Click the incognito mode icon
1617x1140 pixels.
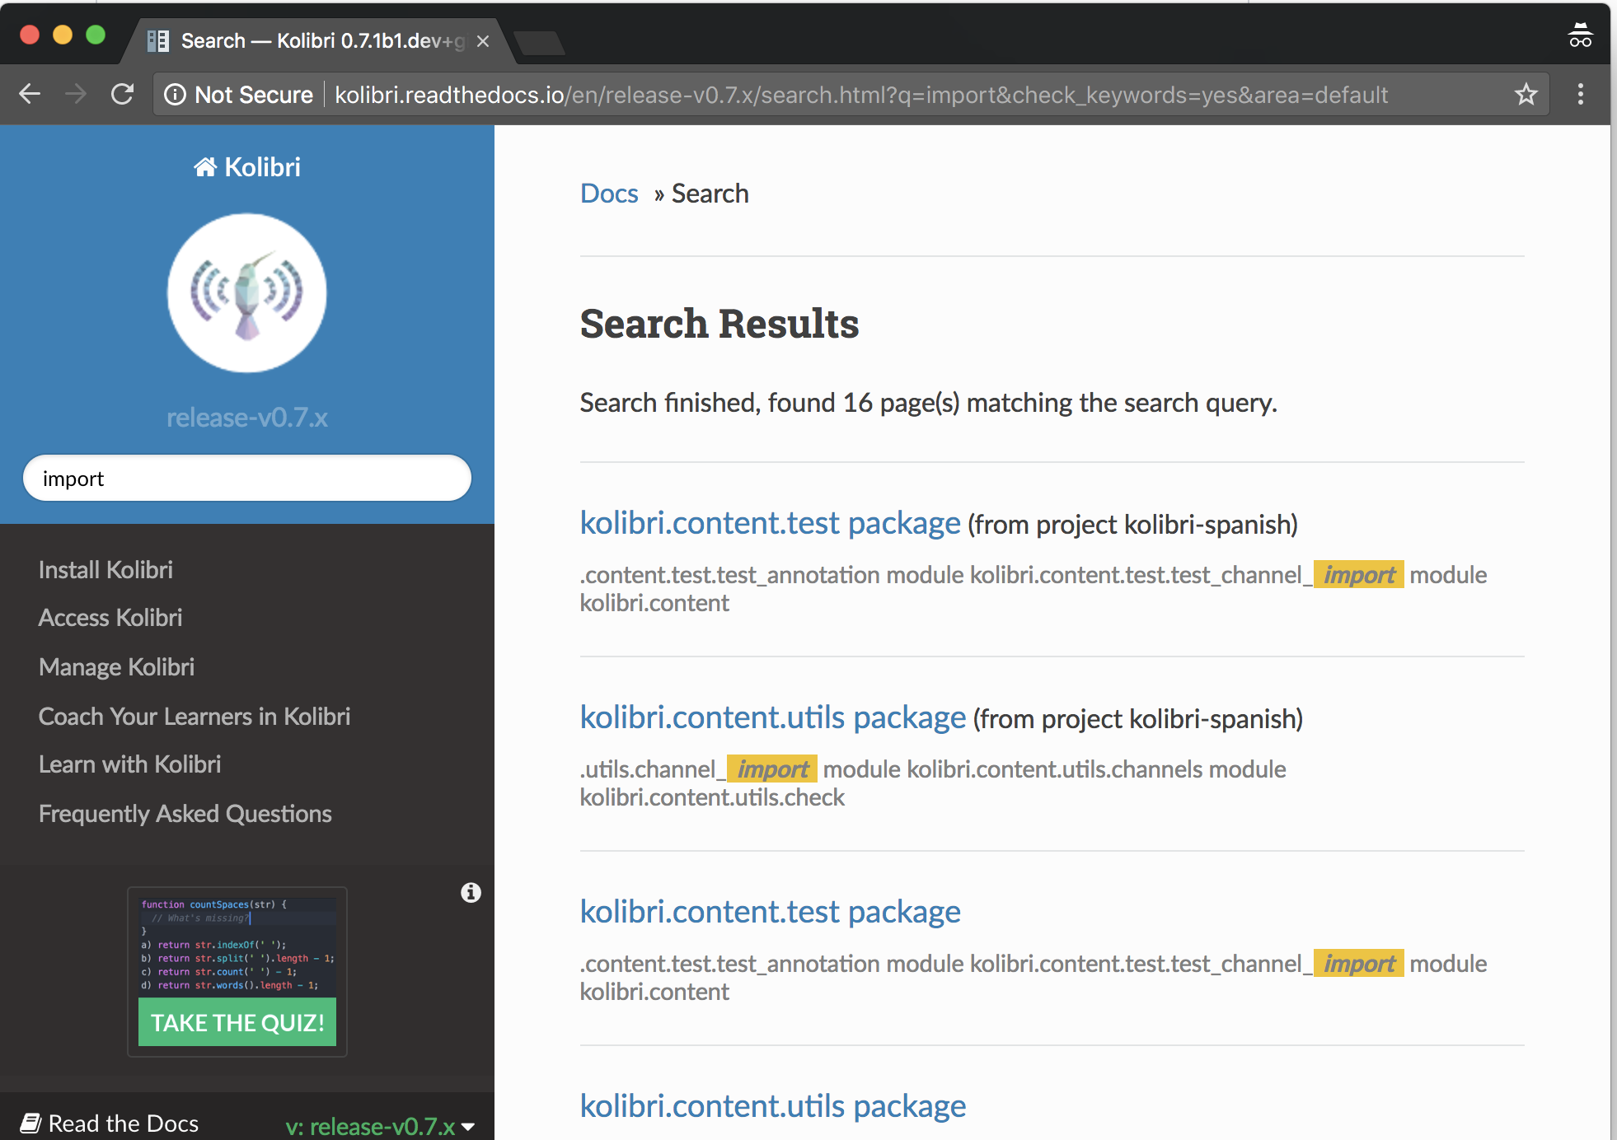tap(1580, 35)
